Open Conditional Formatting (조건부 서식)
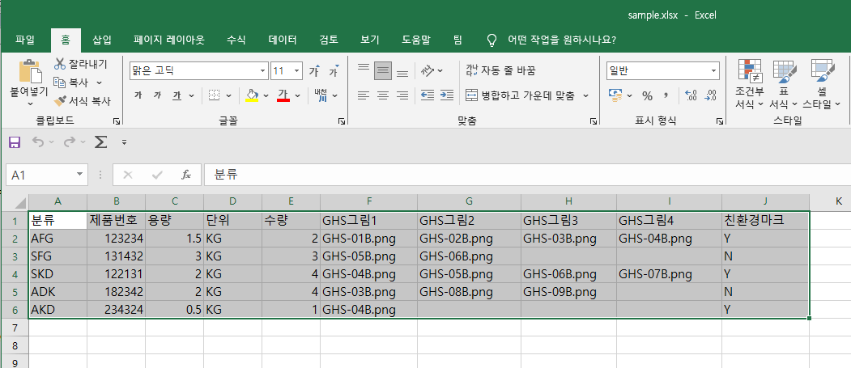The image size is (851, 368). [750, 84]
